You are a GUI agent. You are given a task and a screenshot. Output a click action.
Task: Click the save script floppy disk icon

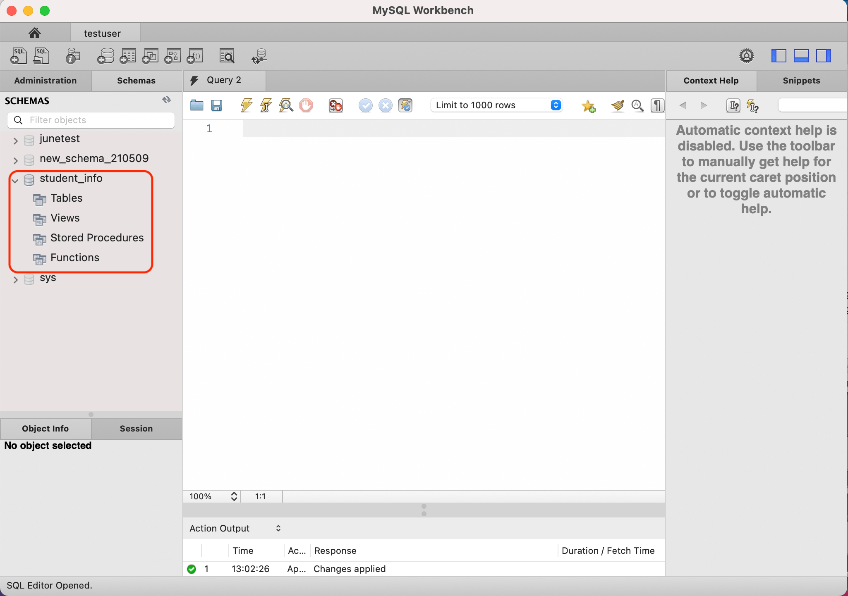(x=217, y=105)
